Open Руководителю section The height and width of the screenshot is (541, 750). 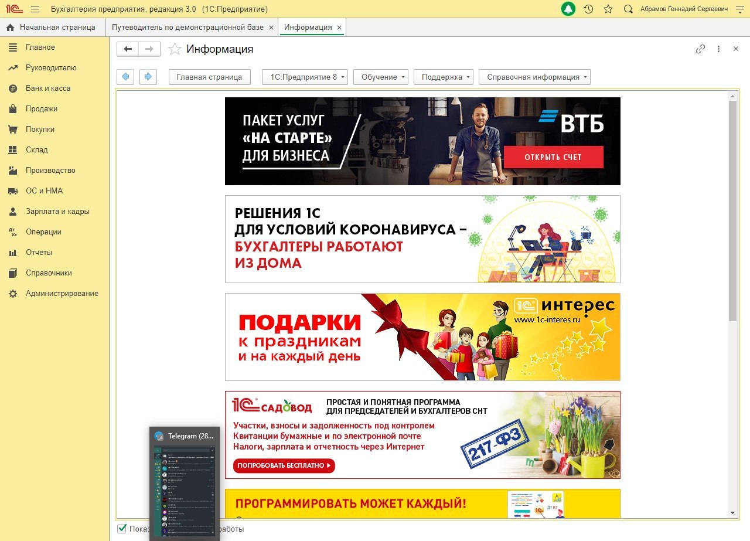54,68
